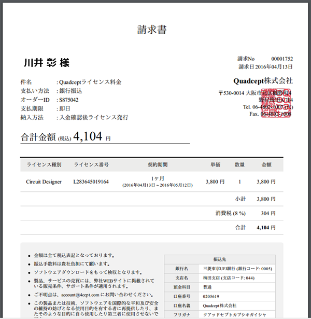The width and height of the screenshot is (311, 319).
Task: Click quantity 1 in Circuit Designer row
Action: (239, 182)
